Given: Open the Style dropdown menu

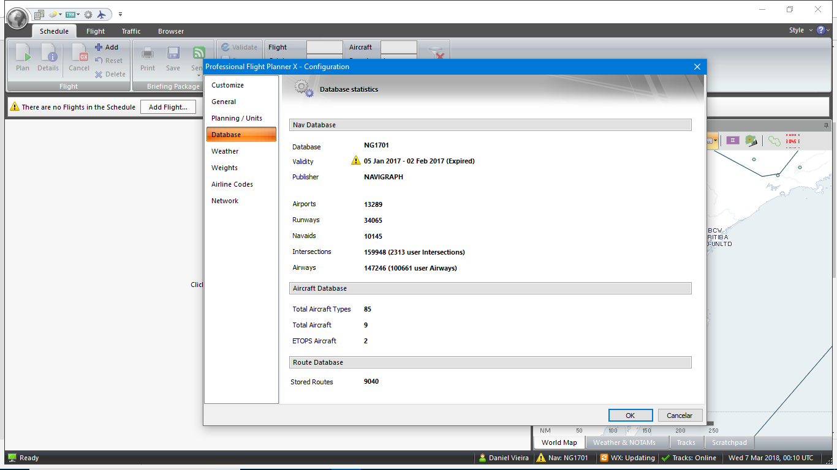Looking at the screenshot, I should pyautogui.click(x=801, y=30).
